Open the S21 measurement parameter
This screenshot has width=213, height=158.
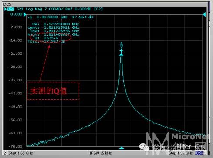[20, 9]
